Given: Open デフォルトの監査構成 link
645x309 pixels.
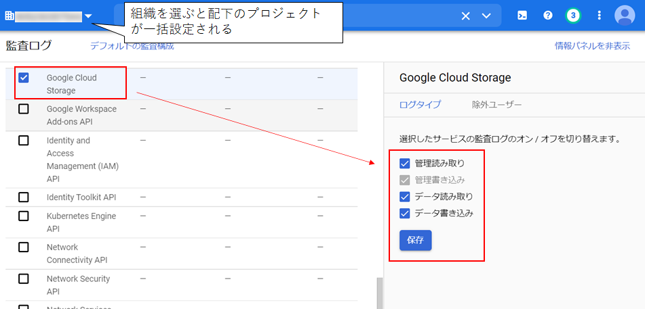Looking at the screenshot, I should [132, 46].
